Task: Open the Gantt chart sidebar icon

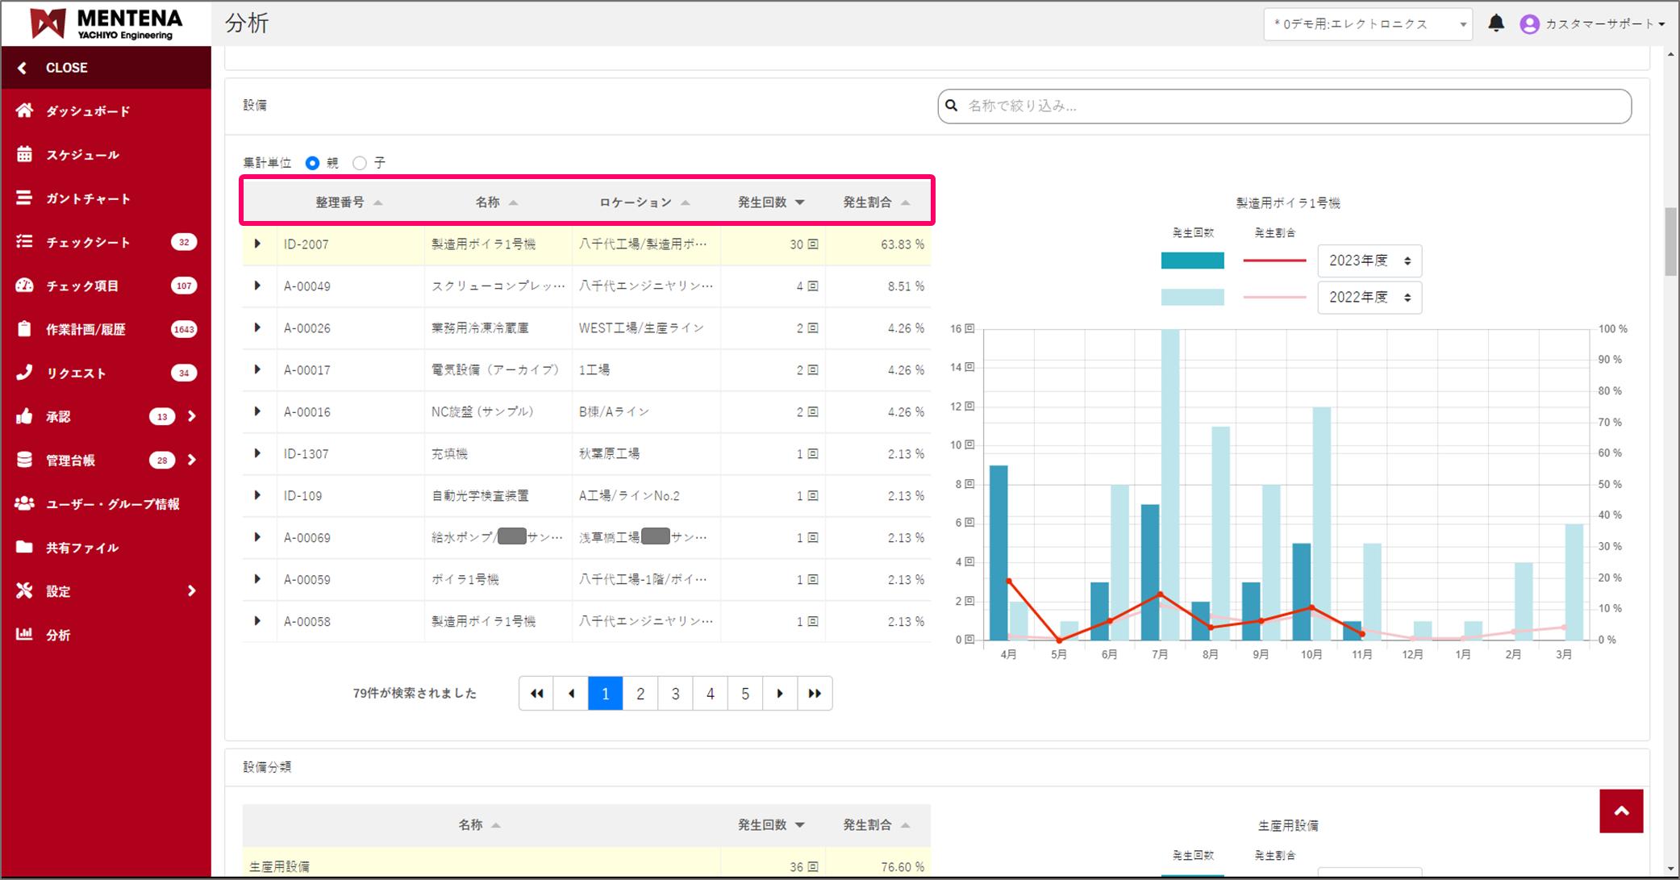Action: (x=24, y=198)
